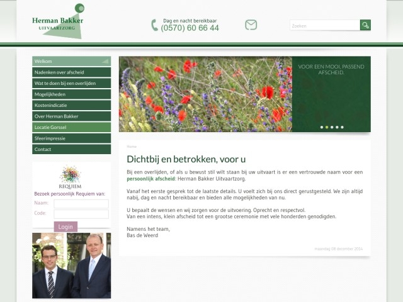Navigate to the Contact page
Viewport: 403px width, 302px height.
coord(71,149)
